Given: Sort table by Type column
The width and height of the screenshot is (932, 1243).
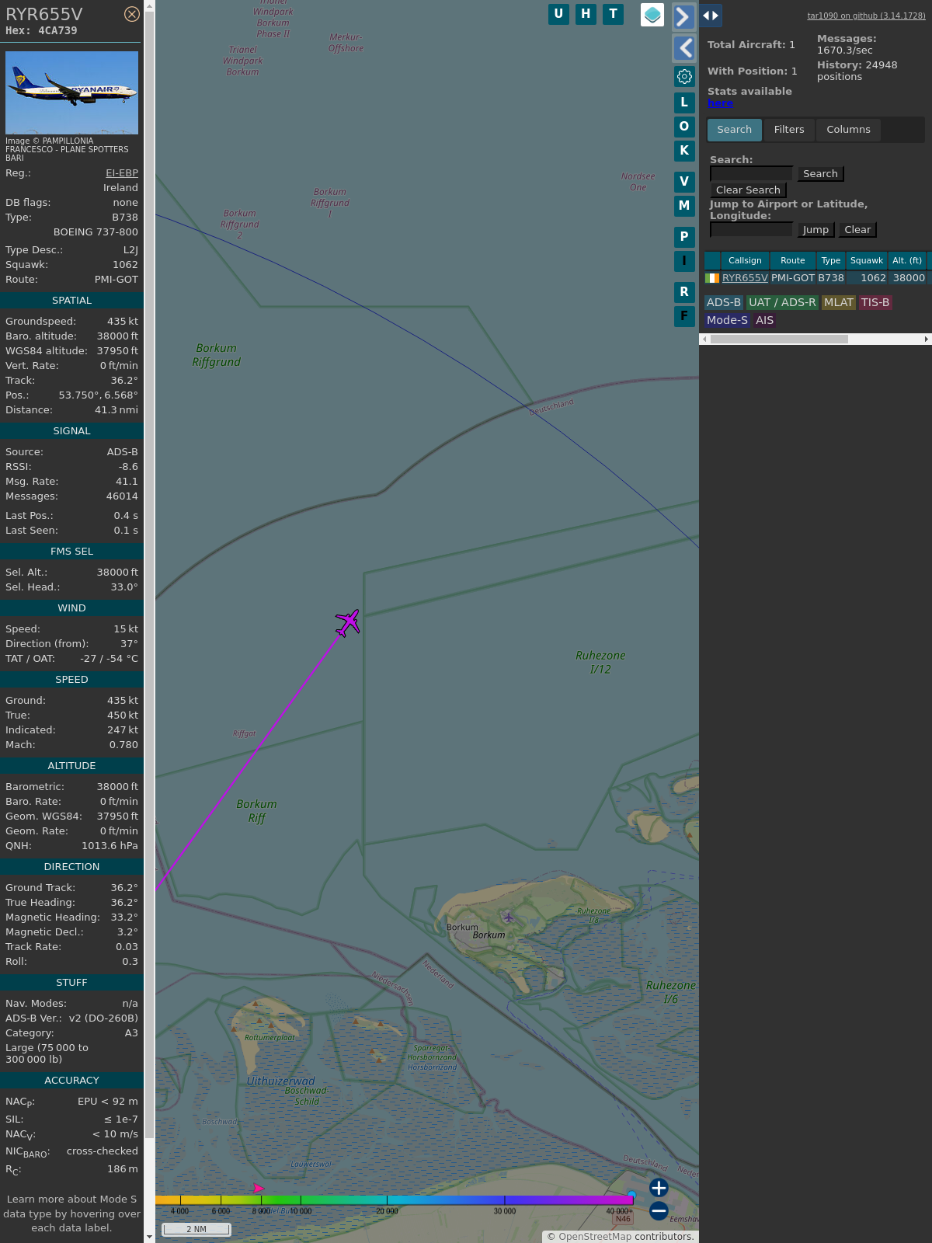Looking at the screenshot, I should click(x=831, y=261).
